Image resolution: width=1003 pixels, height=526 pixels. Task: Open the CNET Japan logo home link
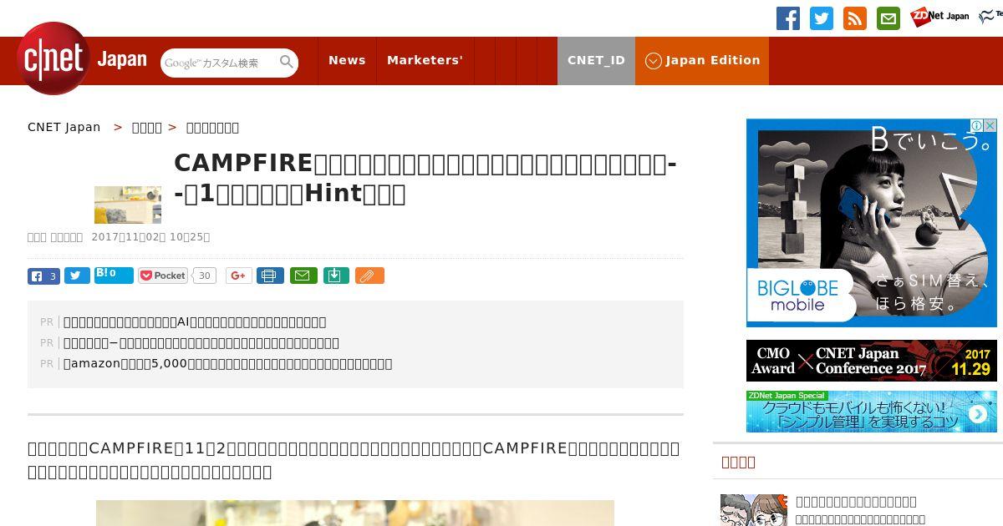(81, 58)
